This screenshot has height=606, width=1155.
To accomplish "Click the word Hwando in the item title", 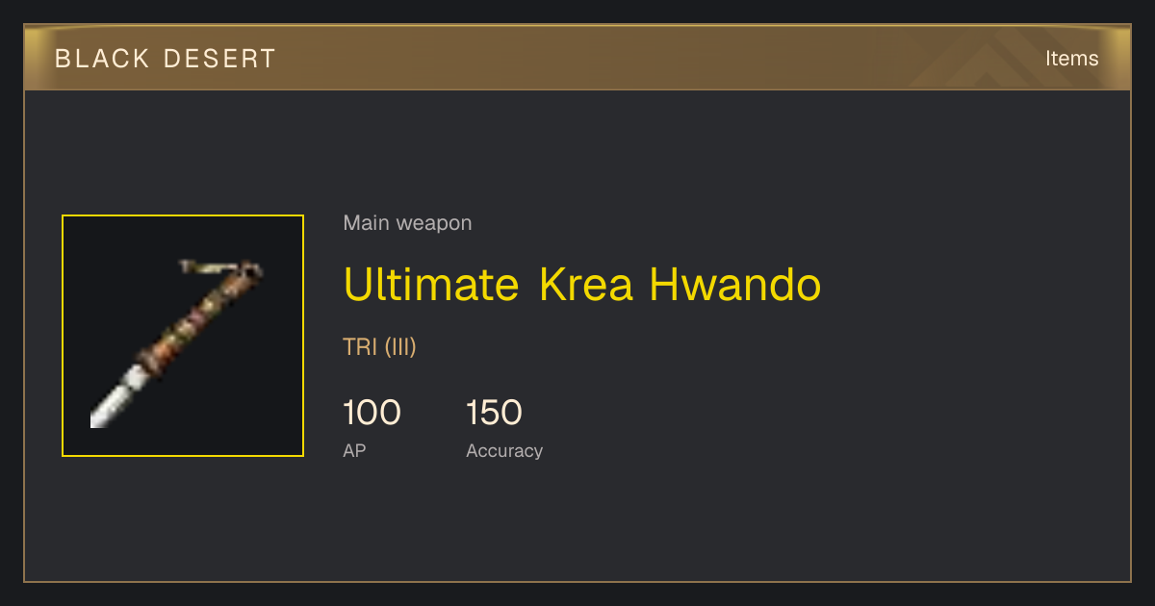I will (x=735, y=284).
